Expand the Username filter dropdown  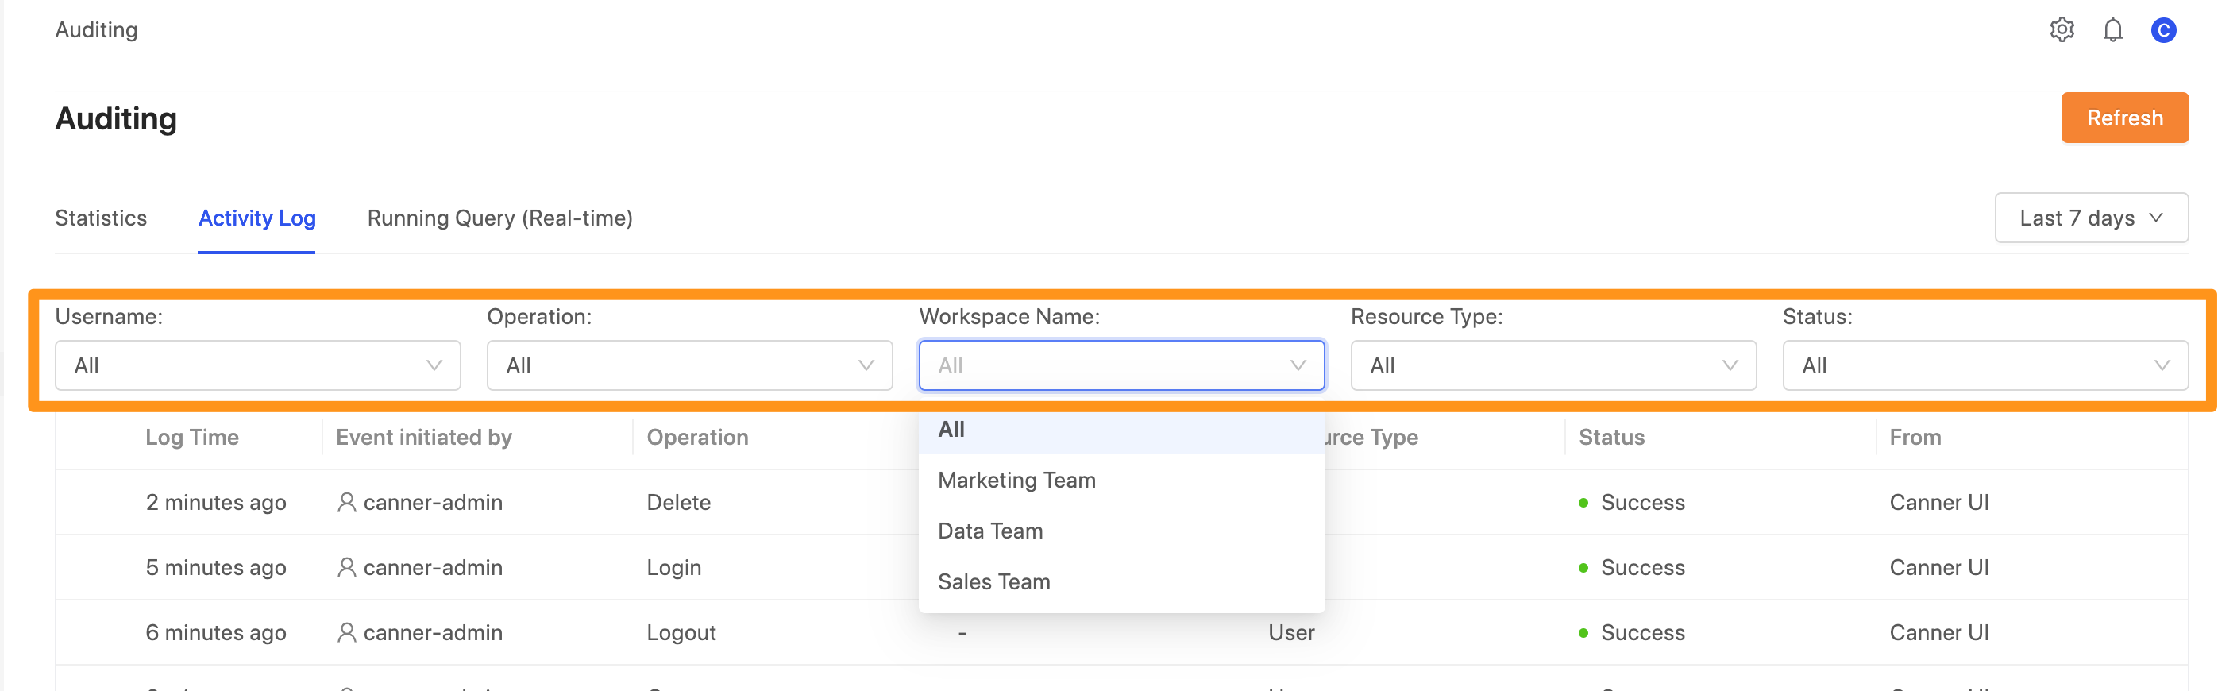point(258,365)
